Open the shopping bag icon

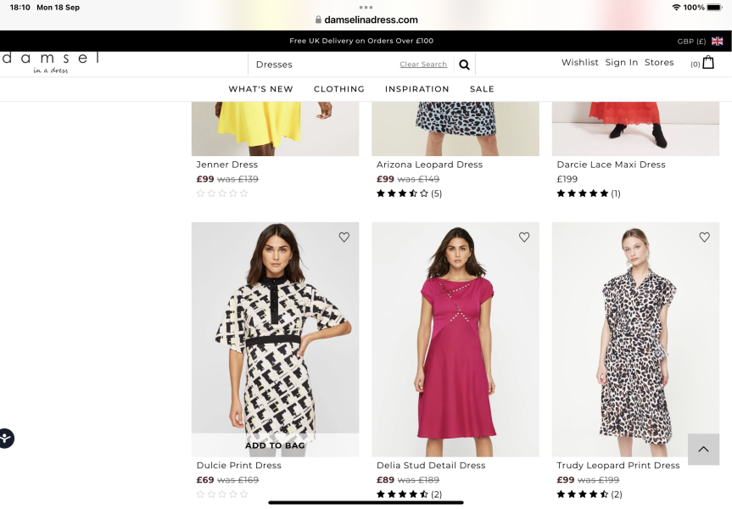click(708, 63)
